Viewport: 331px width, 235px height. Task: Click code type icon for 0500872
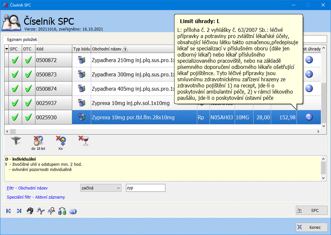click(x=81, y=60)
